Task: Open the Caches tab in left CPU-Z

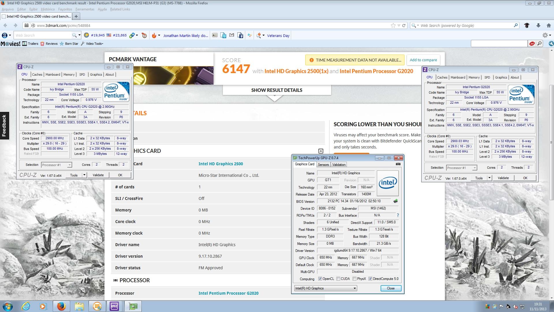Action: 37,75
